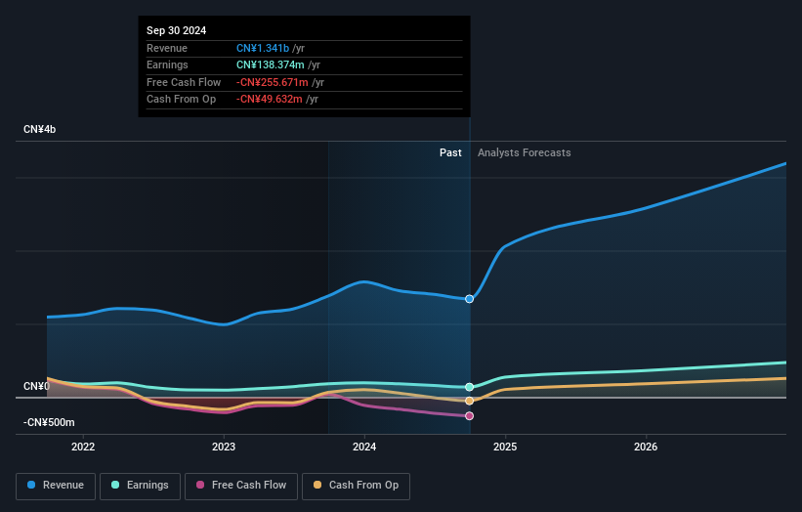Toggle the Earnings legend button
802x512 pixels.
point(140,486)
